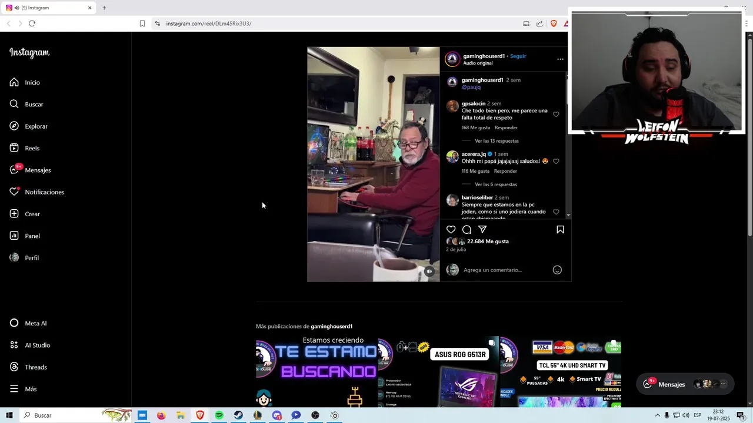Open File Explorer from the taskbar
Image resolution: width=753 pixels, height=423 pixels.
click(181, 415)
